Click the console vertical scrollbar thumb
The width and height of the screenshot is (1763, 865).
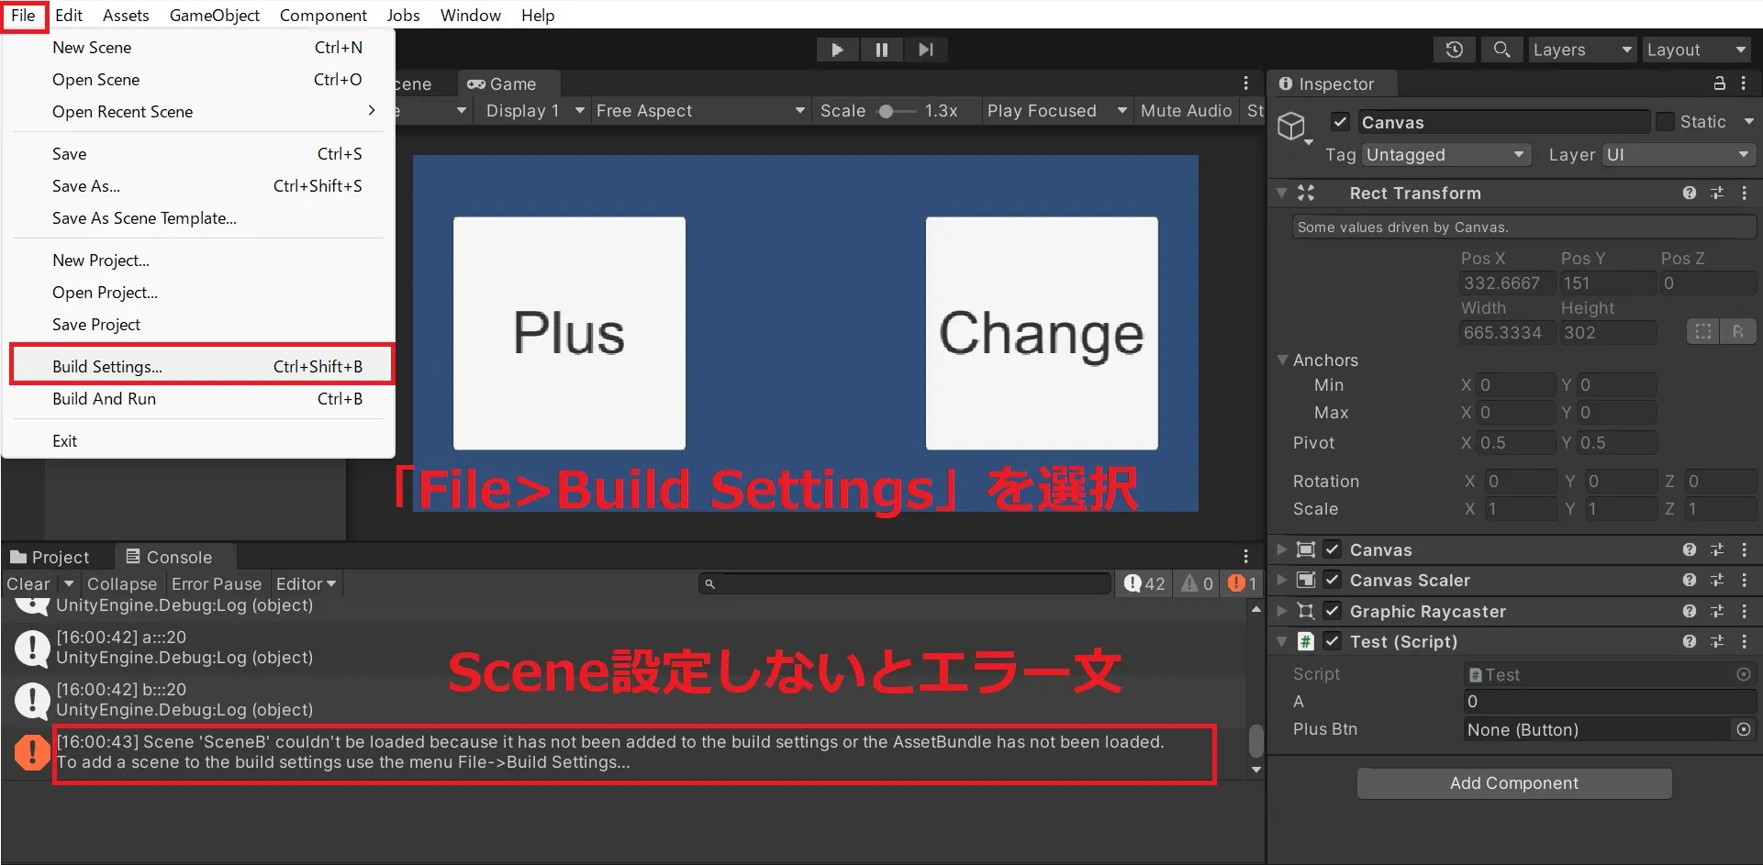[1255, 740]
